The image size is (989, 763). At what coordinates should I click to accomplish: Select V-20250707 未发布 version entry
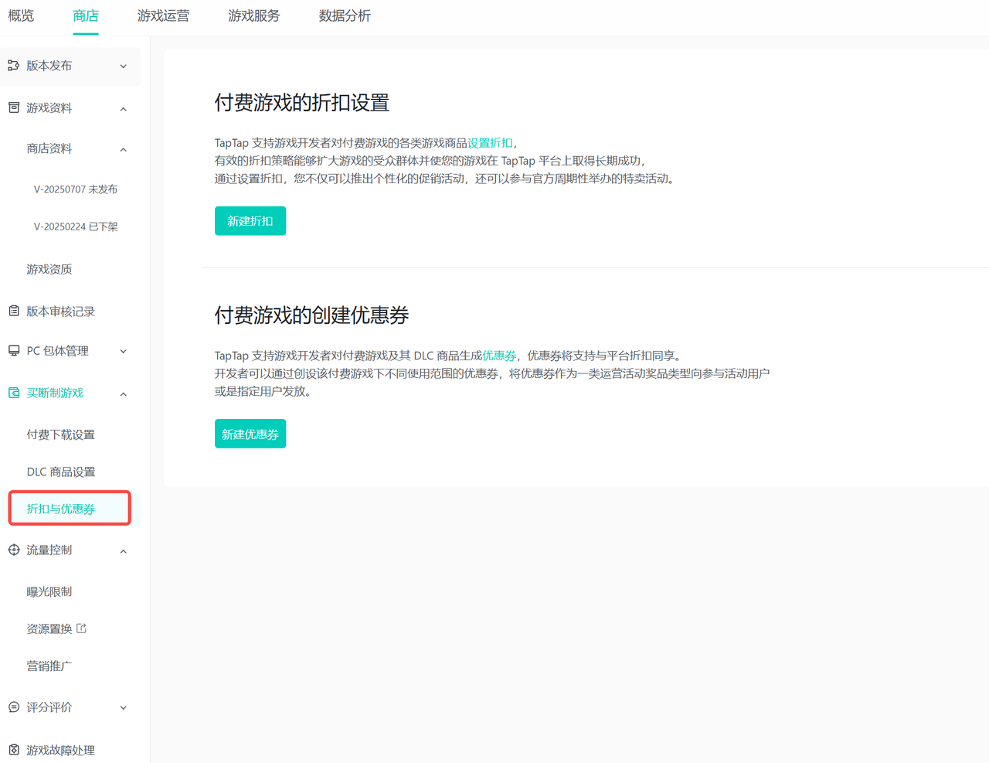(x=76, y=189)
